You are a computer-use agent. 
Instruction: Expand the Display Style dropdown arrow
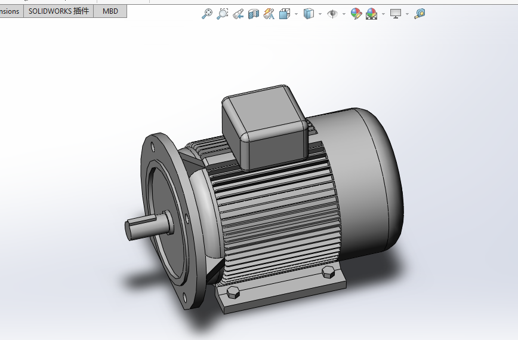[x=320, y=14]
